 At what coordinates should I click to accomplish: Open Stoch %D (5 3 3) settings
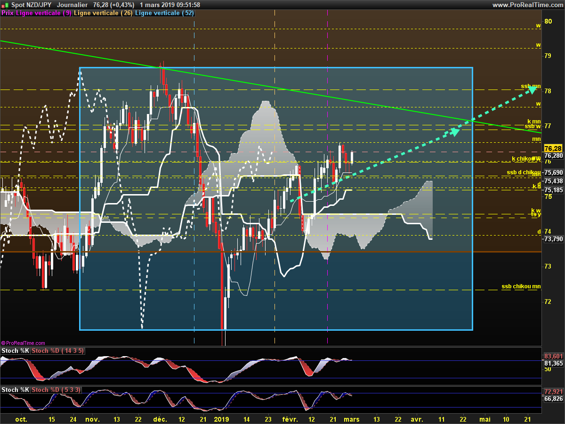click(56, 390)
